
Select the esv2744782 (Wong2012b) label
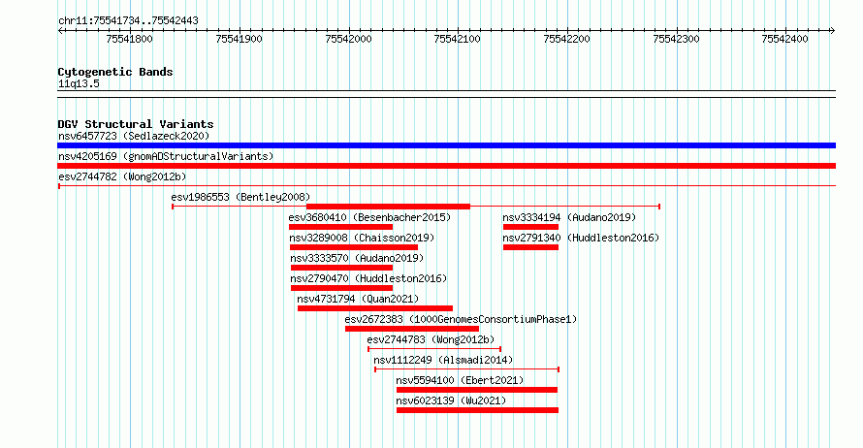[x=122, y=176]
